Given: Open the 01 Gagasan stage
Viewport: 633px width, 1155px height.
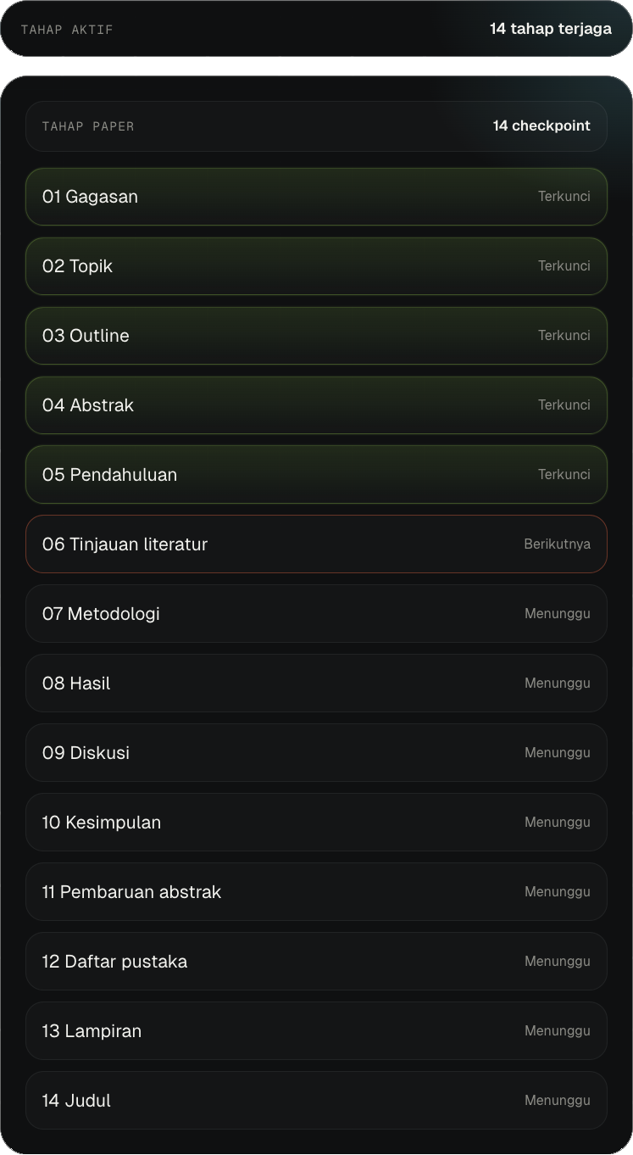Looking at the screenshot, I should click(x=316, y=197).
